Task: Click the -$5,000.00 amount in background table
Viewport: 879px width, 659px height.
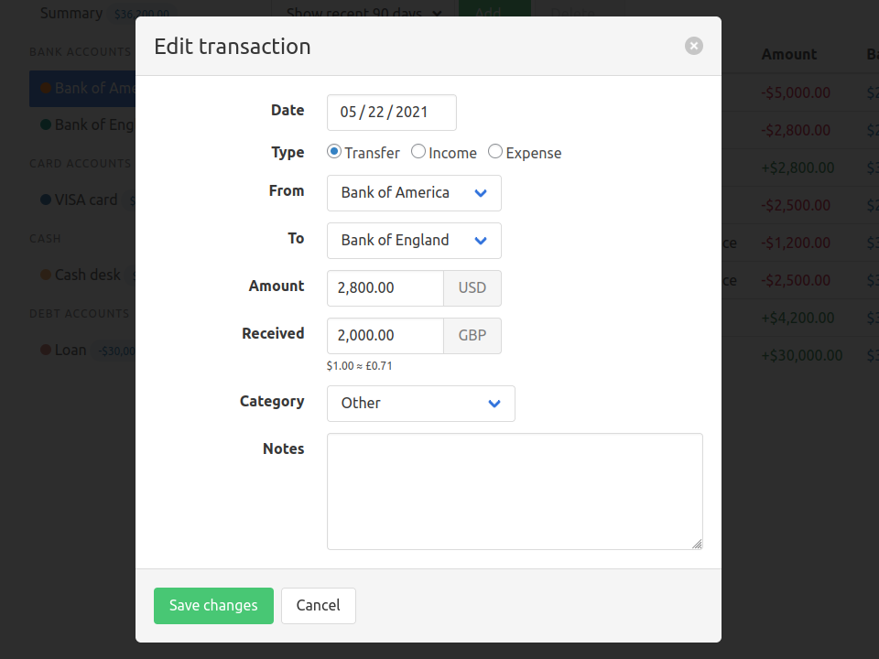Action: [x=796, y=92]
